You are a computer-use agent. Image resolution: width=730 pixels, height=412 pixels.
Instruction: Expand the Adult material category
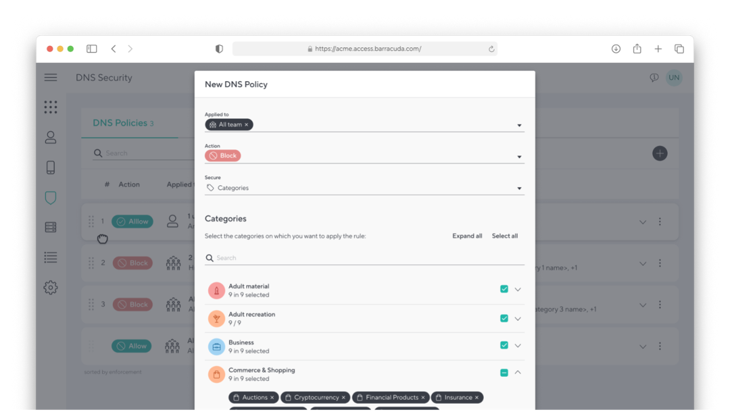[x=518, y=289]
